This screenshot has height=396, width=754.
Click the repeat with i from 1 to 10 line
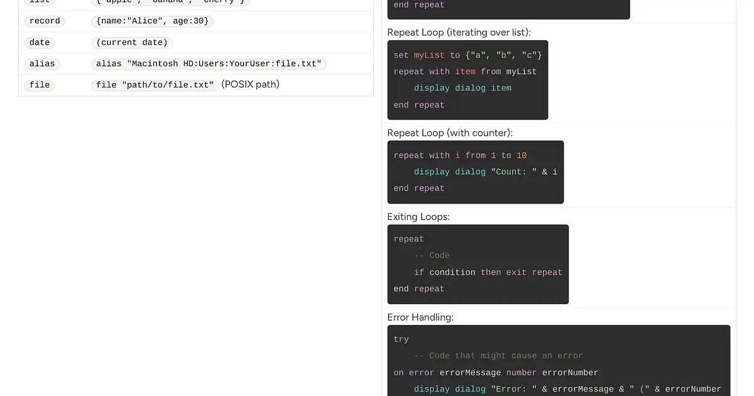point(459,155)
